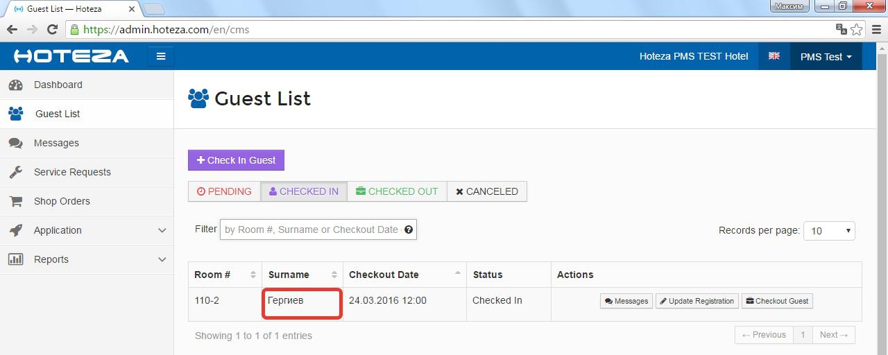This screenshot has width=888, height=355.
Task: Click the Shop Orders cart icon
Action: tap(15, 201)
